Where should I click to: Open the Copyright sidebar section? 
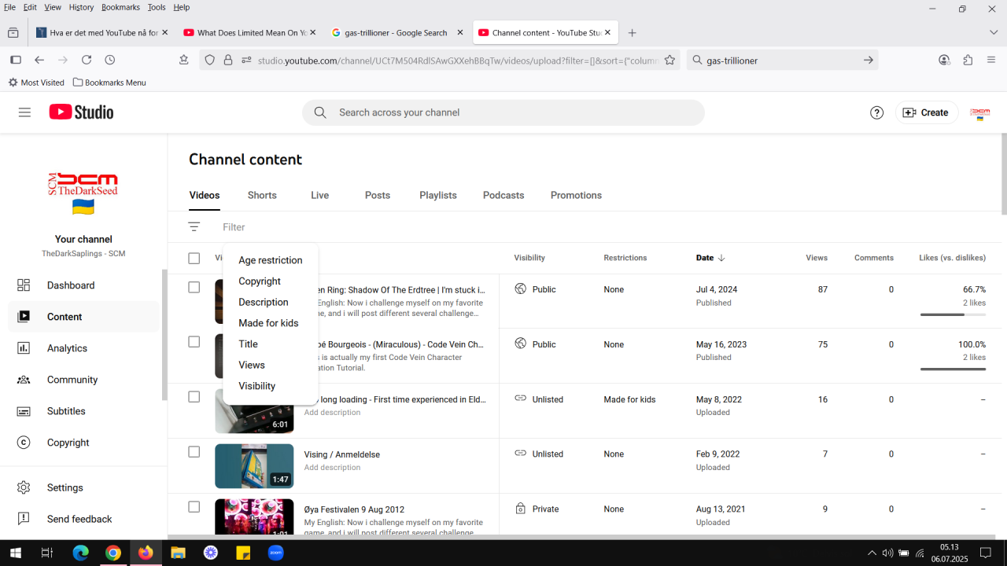(68, 443)
